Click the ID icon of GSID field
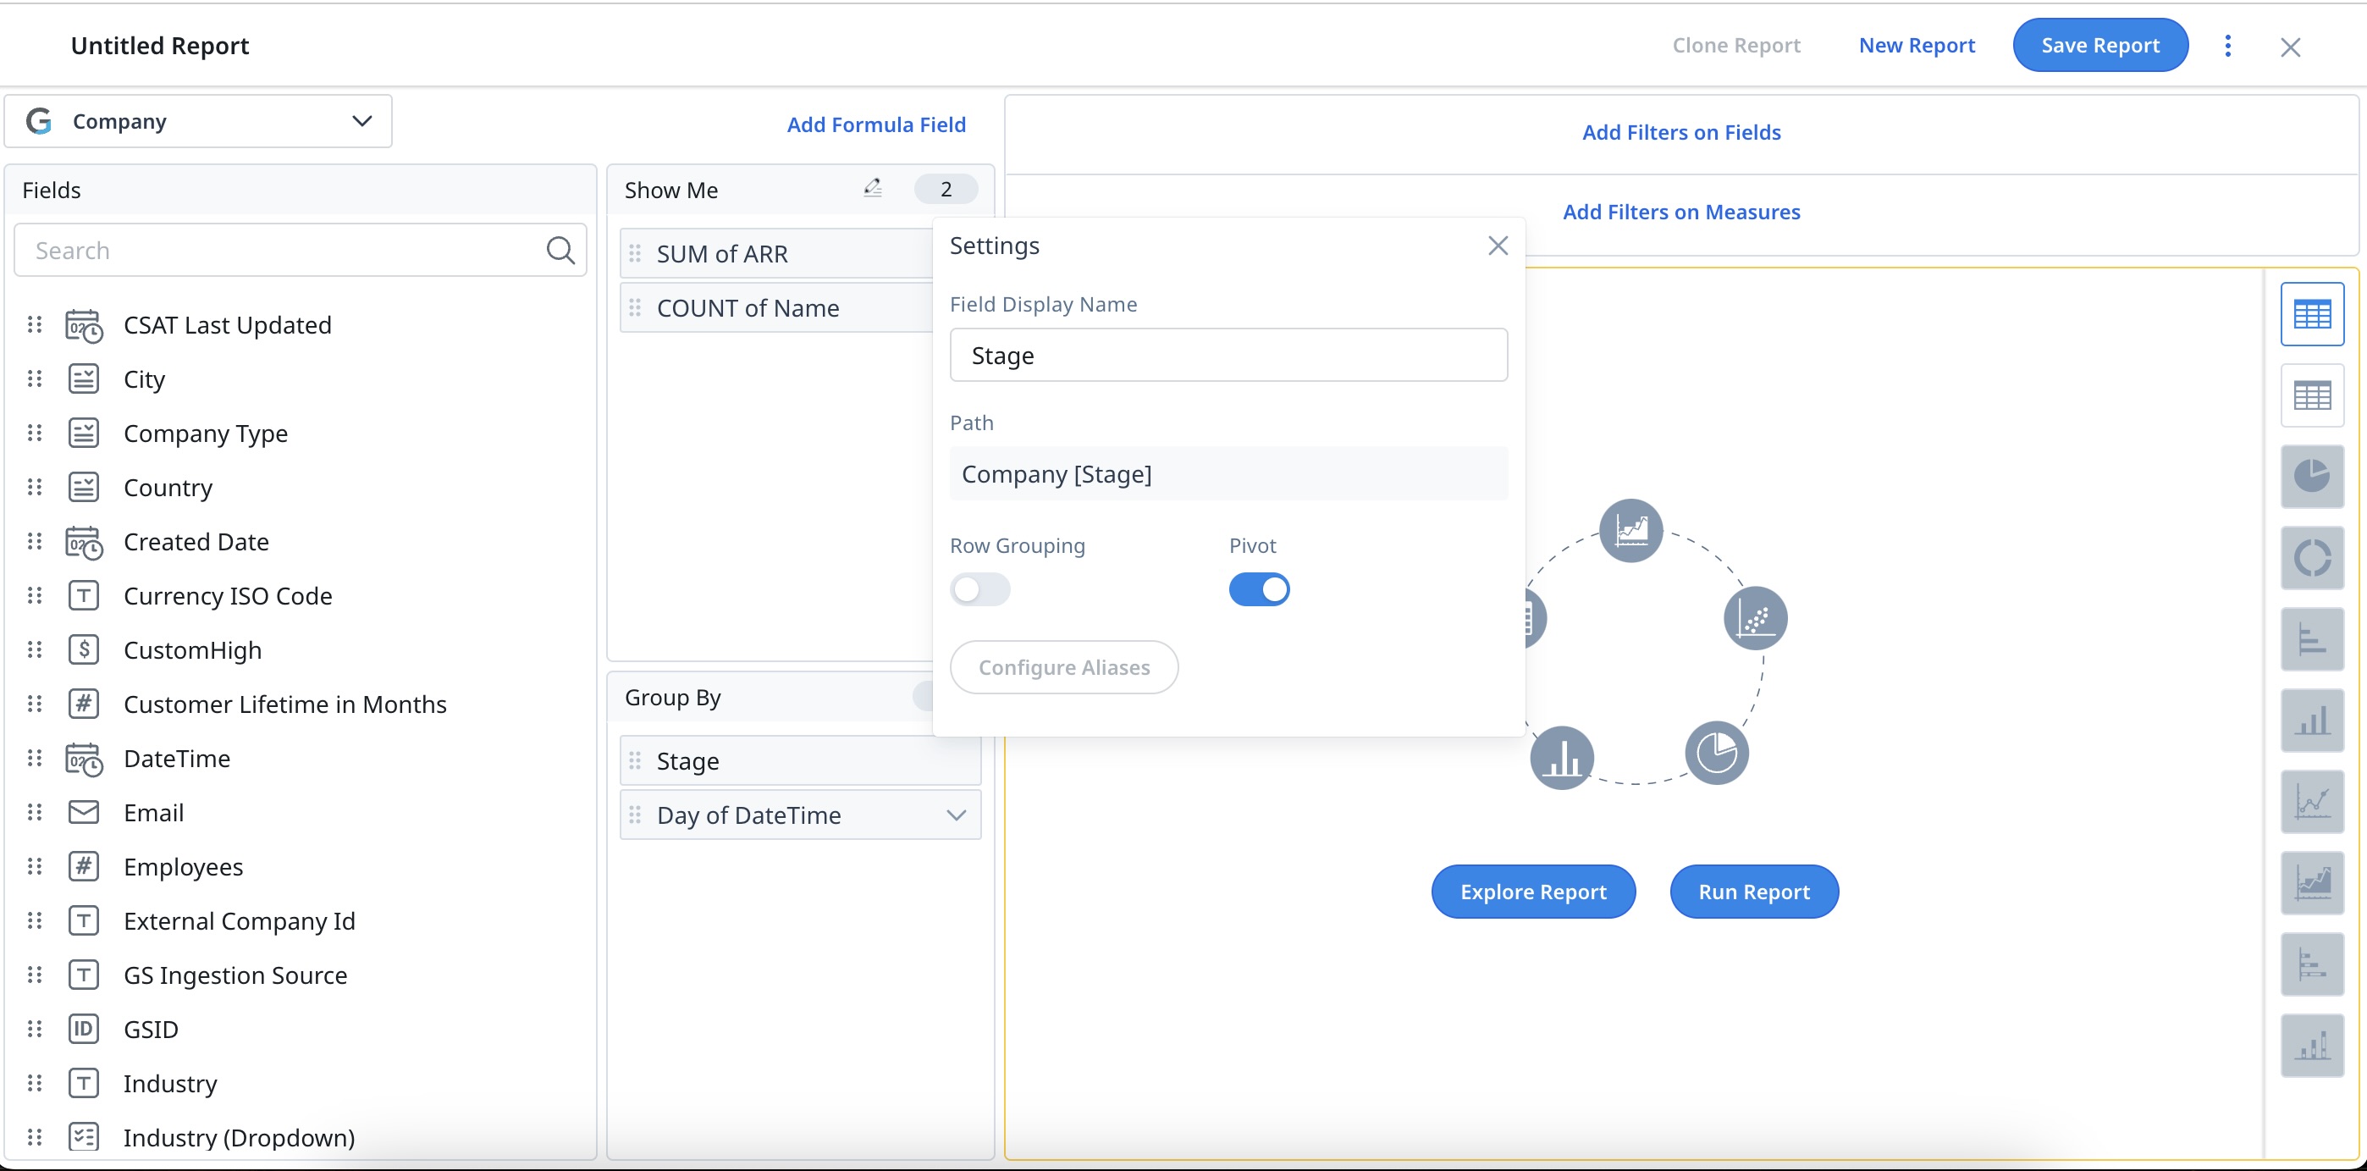The height and width of the screenshot is (1171, 2367). [x=84, y=1029]
